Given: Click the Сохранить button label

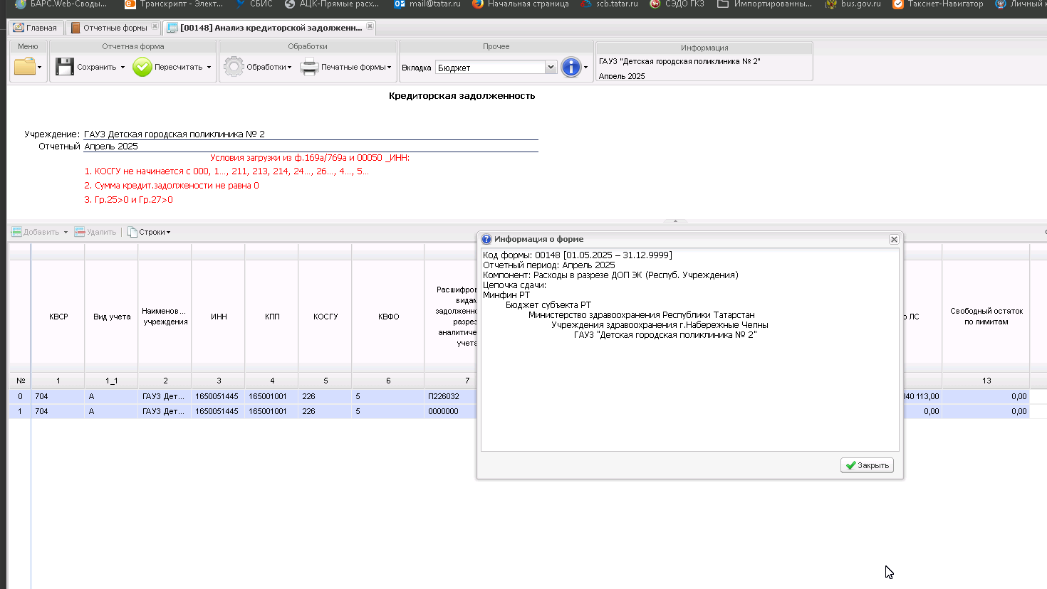Looking at the screenshot, I should click(96, 67).
